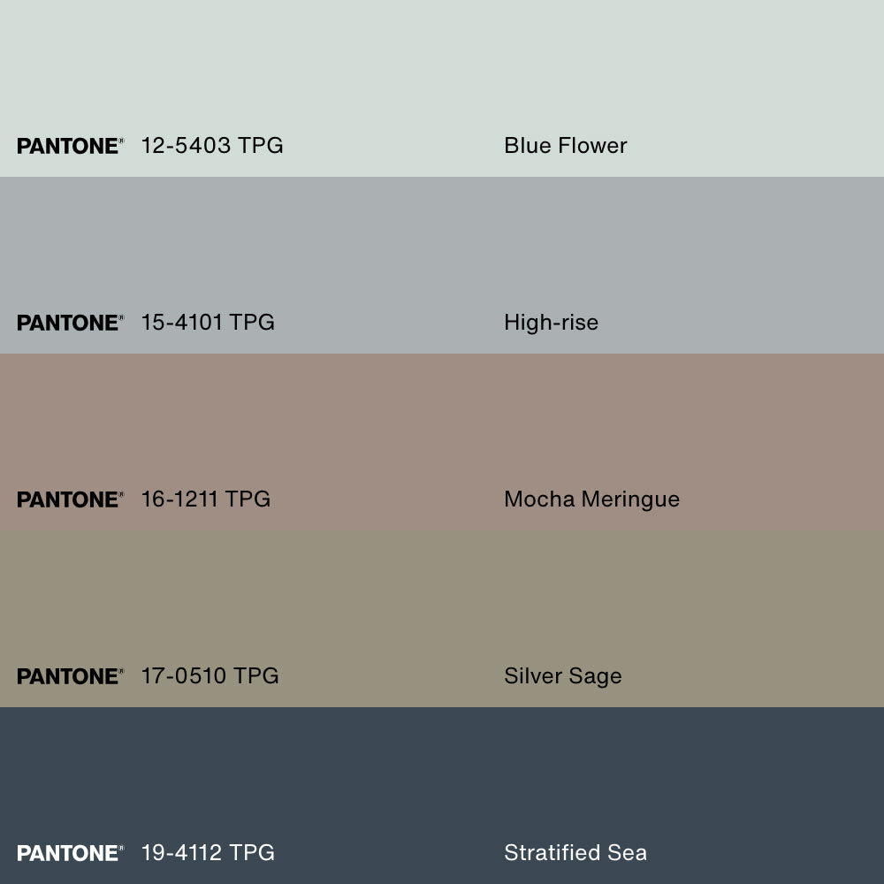The image size is (884, 884).
Task: Select the "Mocha Meringue" name text
Action: (x=591, y=499)
